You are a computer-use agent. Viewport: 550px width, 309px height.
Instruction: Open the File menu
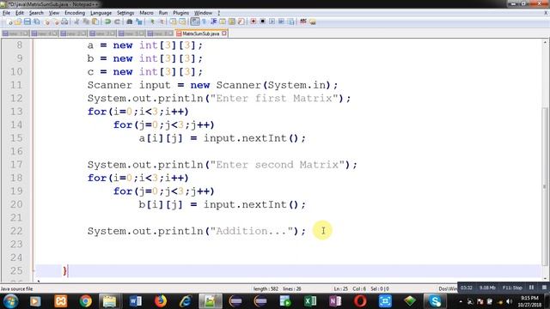(6, 13)
